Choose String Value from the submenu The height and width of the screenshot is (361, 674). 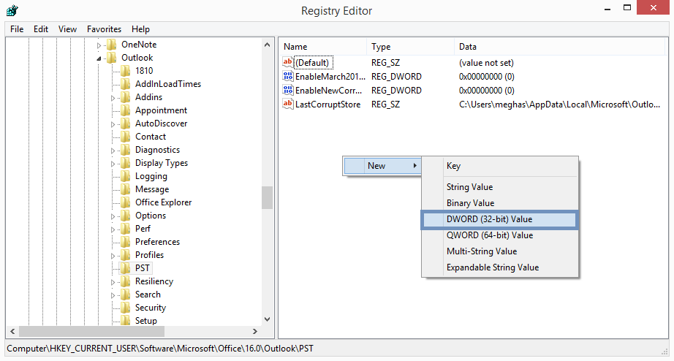[x=499, y=187]
